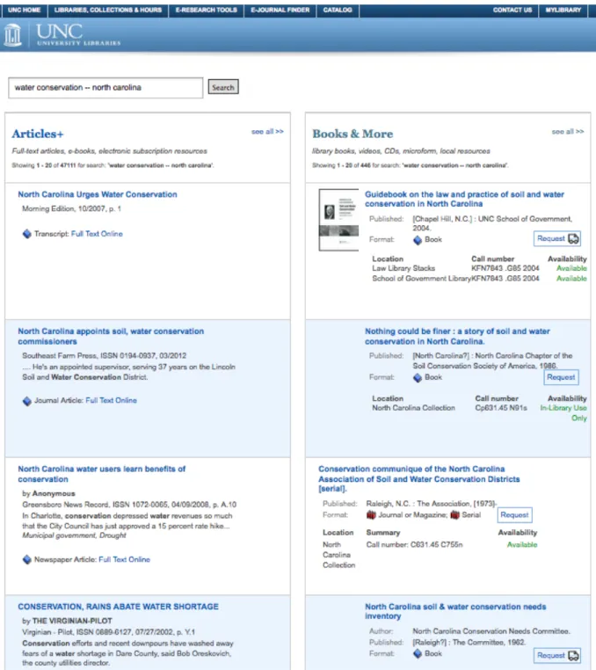Open Libraries, Collections & Hours menu

pos(107,10)
